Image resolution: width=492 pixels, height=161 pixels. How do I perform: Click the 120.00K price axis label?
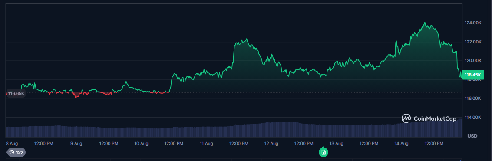[x=473, y=61]
